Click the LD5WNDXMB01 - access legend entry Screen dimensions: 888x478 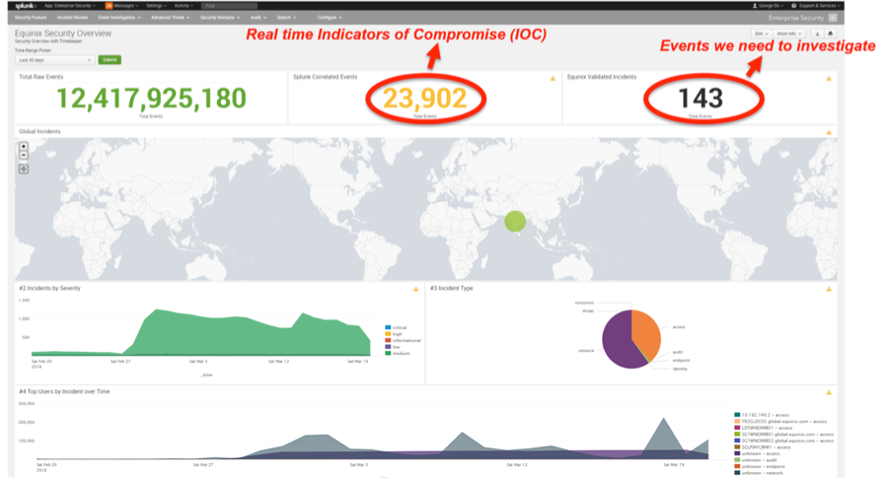coord(764,428)
